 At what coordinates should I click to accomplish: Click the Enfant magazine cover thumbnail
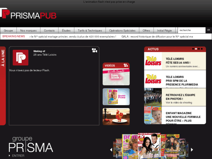(x=153, y=115)
